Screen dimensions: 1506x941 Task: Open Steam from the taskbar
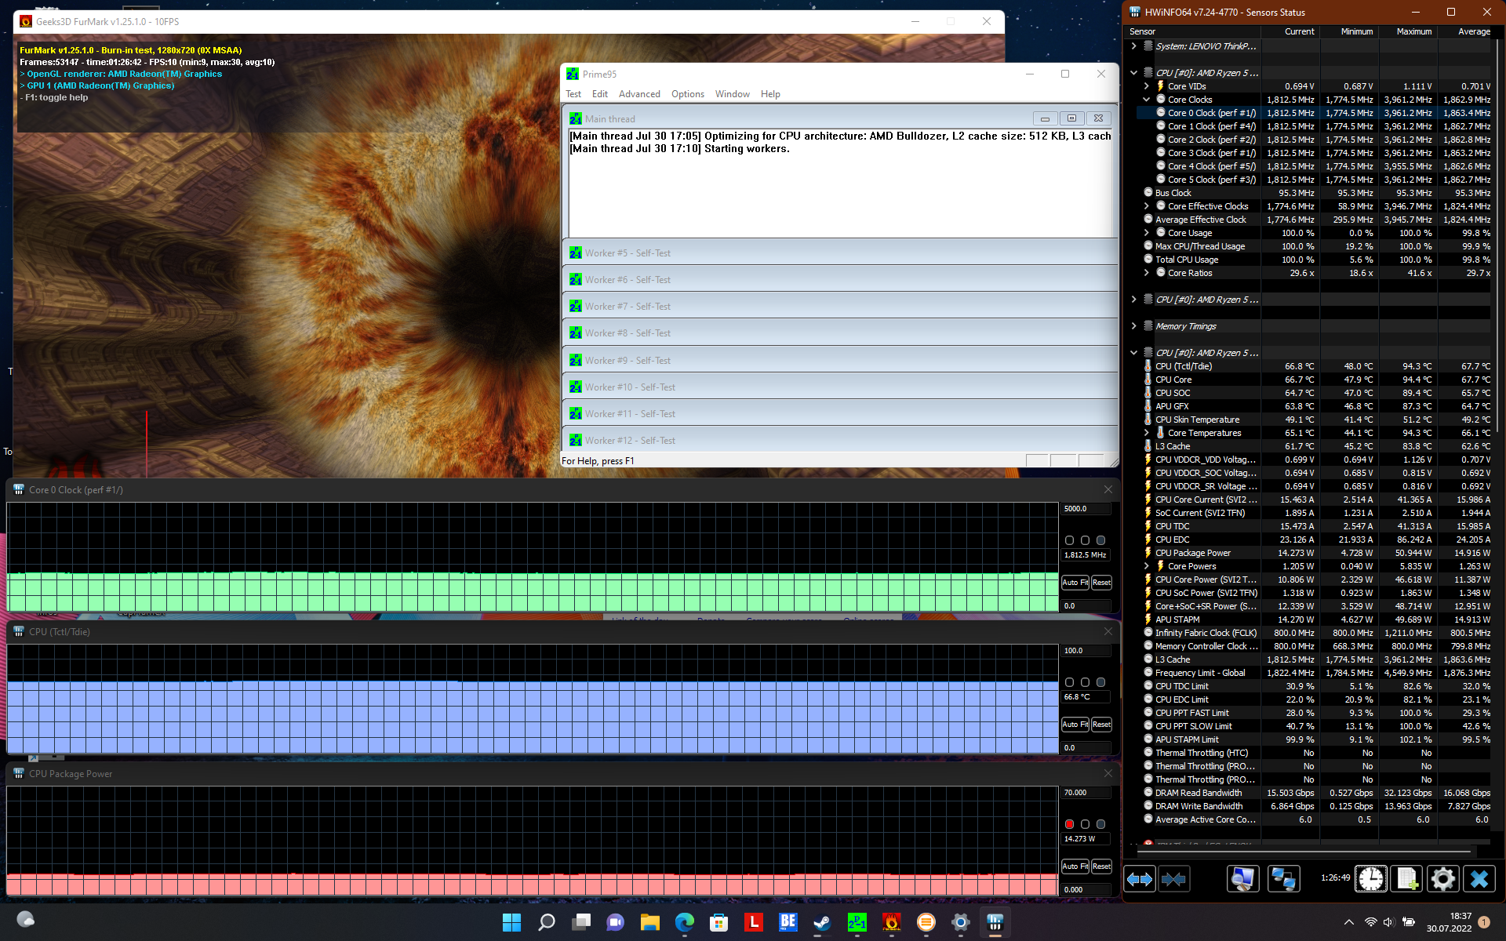tap(822, 922)
